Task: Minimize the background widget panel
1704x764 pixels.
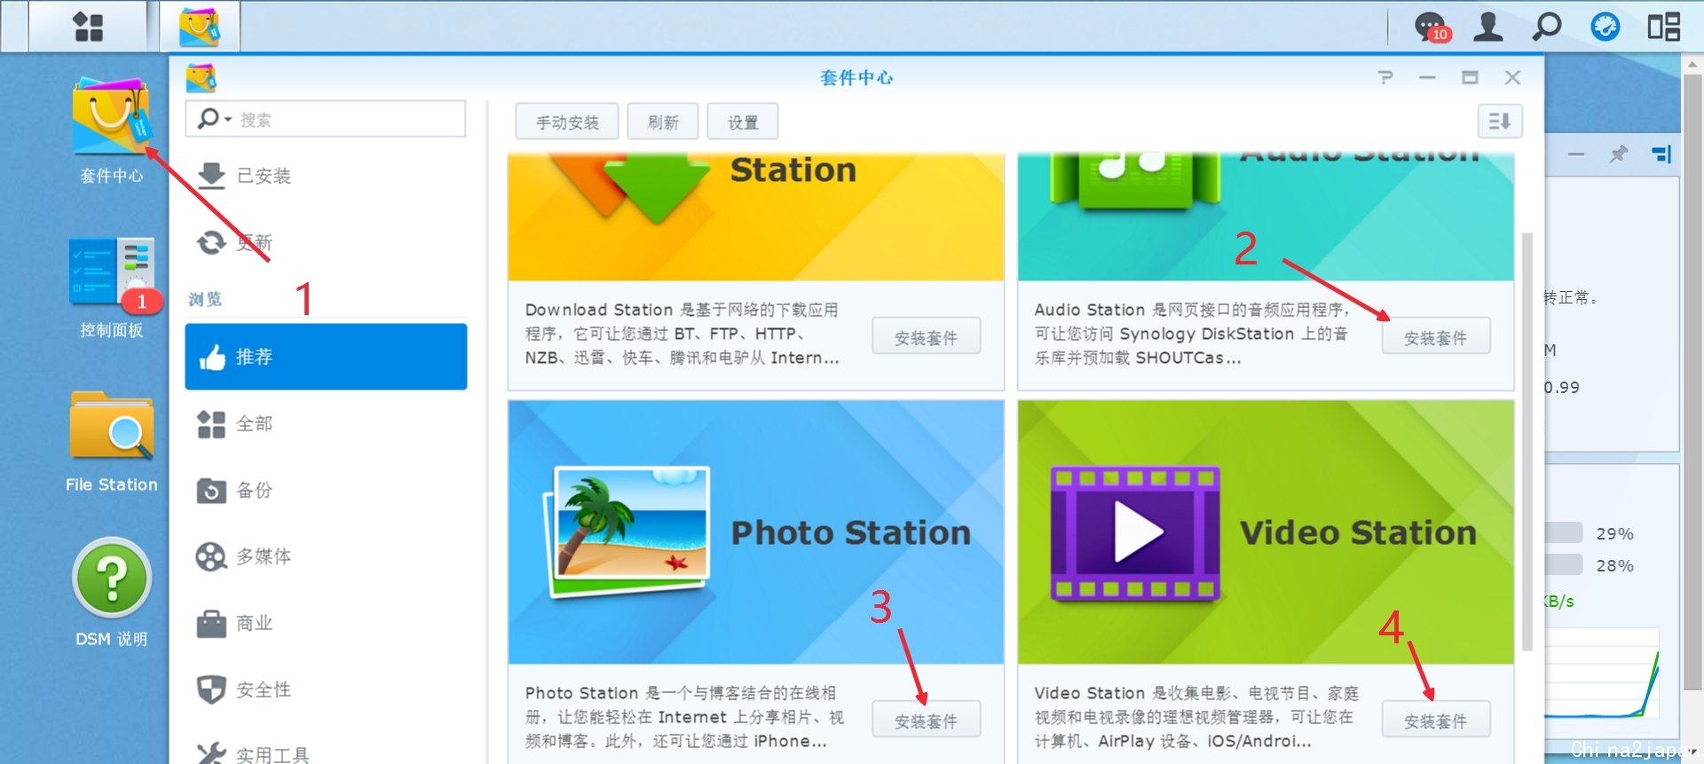Action: tap(1576, 154)
